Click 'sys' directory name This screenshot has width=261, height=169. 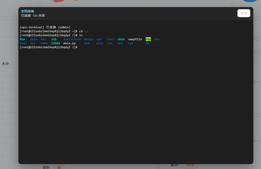click(130, 43)
